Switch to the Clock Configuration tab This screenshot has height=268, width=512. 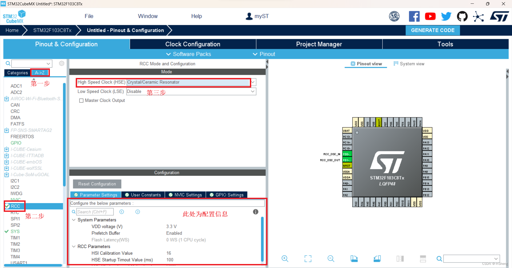coord(193,44)
